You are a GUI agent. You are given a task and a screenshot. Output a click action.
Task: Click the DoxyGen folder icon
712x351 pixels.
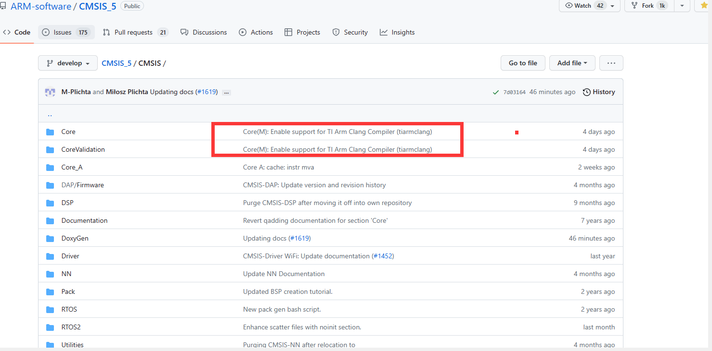(x=50, y=239)
